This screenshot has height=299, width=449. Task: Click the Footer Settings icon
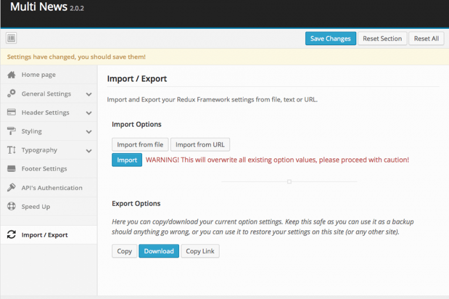coord(12,168)
